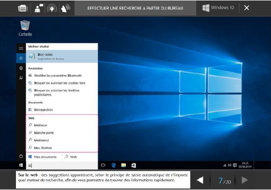Go to the next slide arrow
Image resolution: width=271 pixels, height=190 pixels.
click(x=244, y=180)
